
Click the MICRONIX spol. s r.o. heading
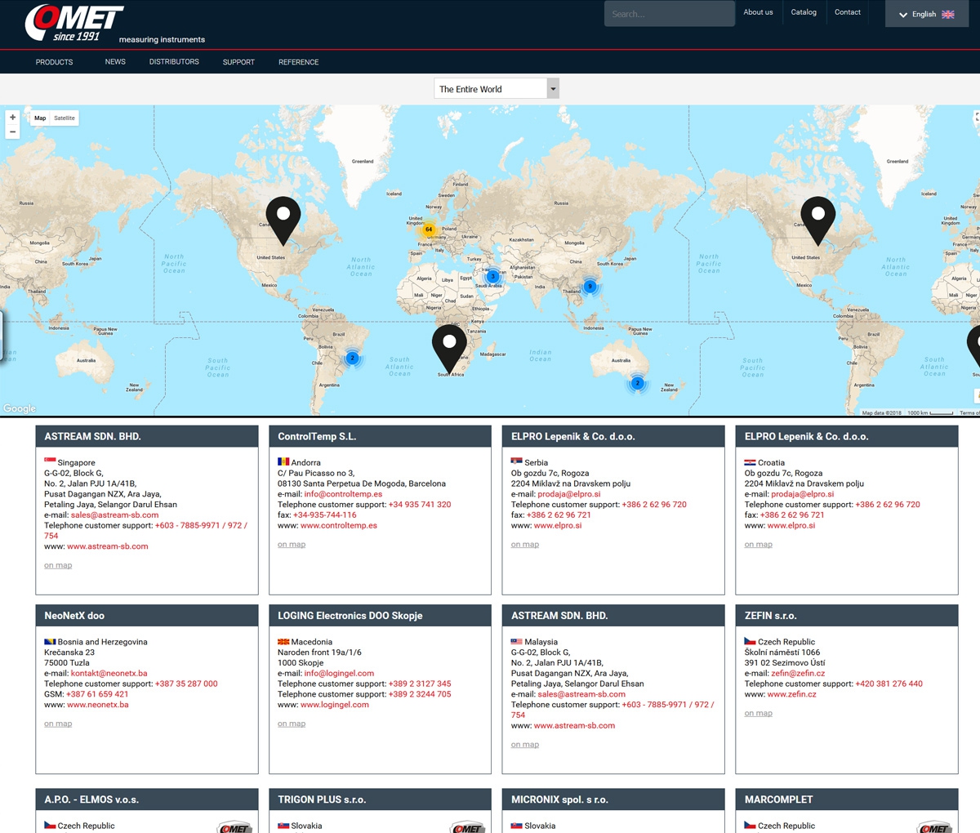[559, 800]
